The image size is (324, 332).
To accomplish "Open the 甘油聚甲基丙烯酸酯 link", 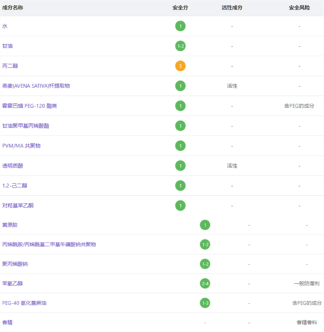I will 26,126.
